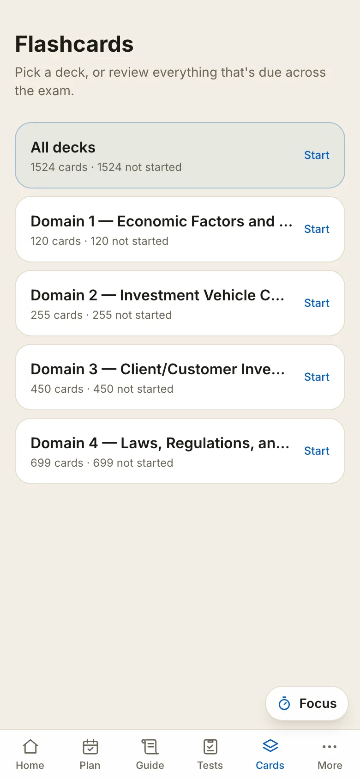Start the All decks review
The width and height of the screenshot is (360, 780).
pos(317,155)
